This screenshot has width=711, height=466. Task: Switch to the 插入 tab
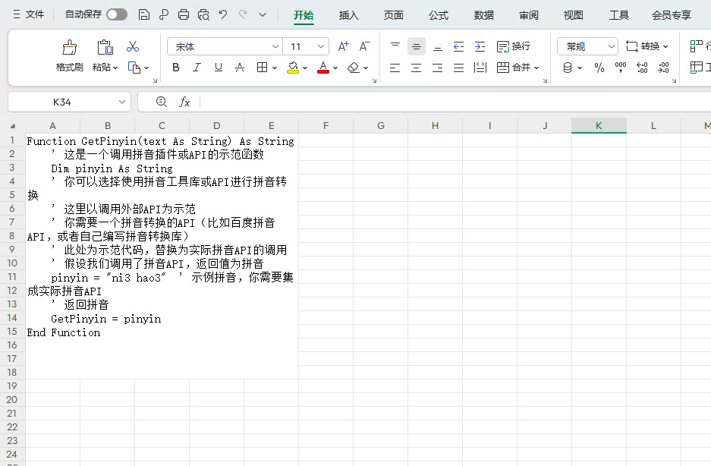click(x=348, y=15)
